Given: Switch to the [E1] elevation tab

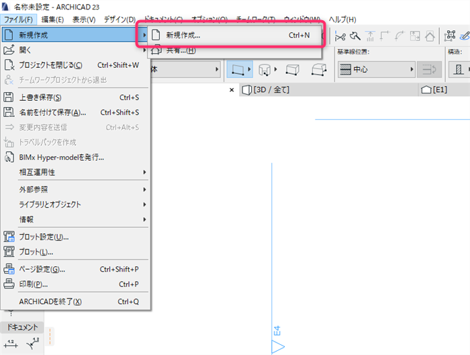Looking at the screenshot, I should 434,89.
